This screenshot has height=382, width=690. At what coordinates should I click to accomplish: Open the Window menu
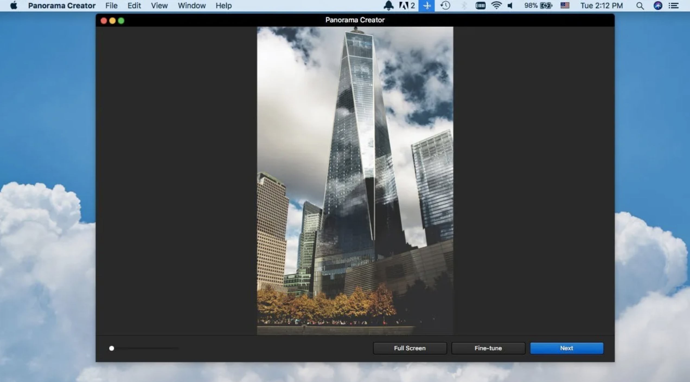coord(192,5)
